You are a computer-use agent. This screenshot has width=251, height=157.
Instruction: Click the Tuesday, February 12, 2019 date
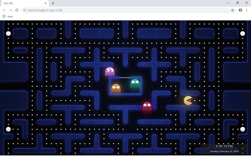point(224,151)
